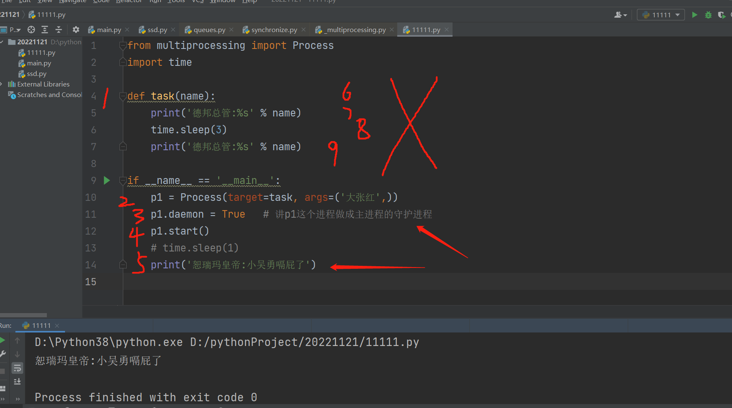The width and height of the screenshot is (732, 408).
Task: Click p1.start() on line 12
Action: [180, 231]
